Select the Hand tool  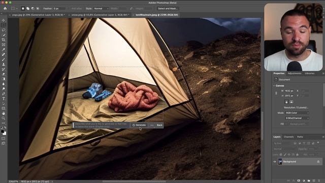pos(4,113)
